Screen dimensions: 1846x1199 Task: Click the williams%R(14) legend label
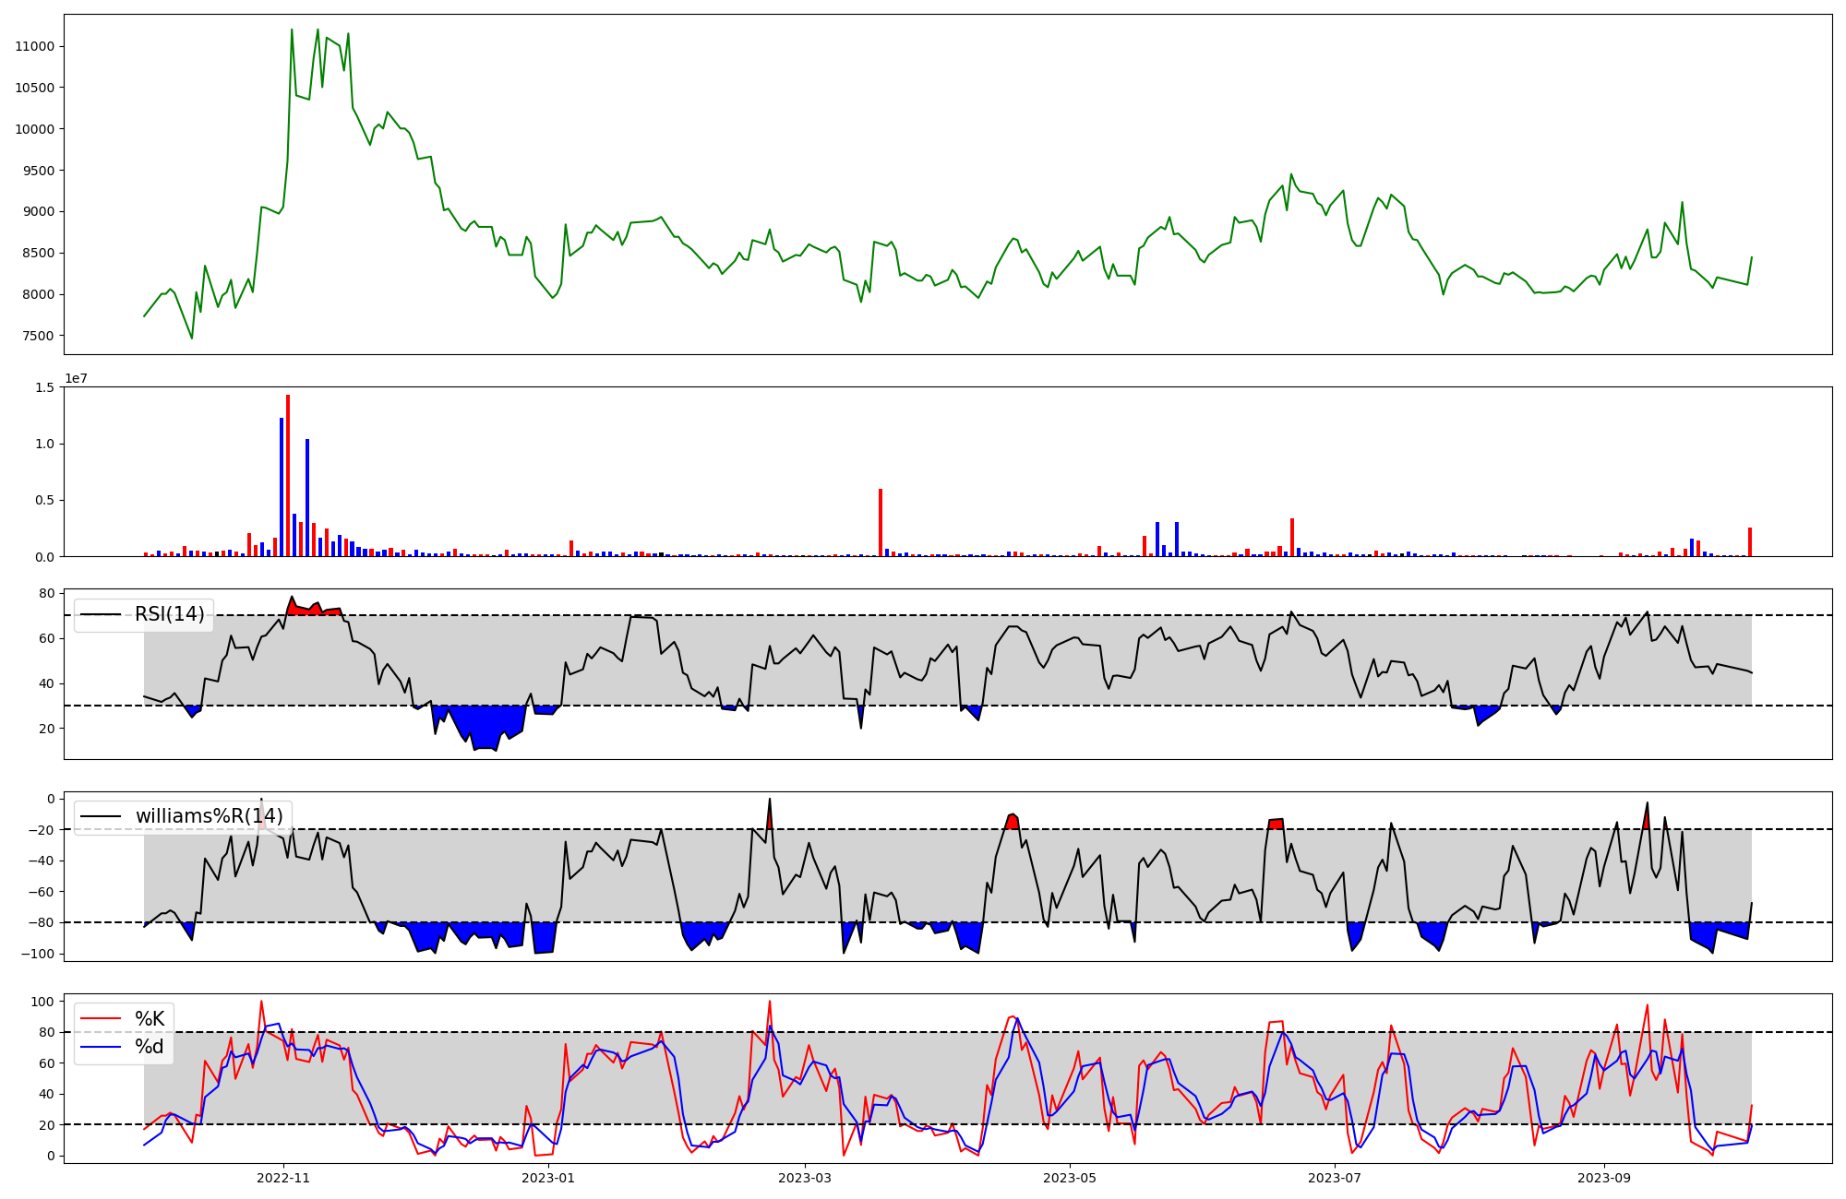tap(209, 816)
